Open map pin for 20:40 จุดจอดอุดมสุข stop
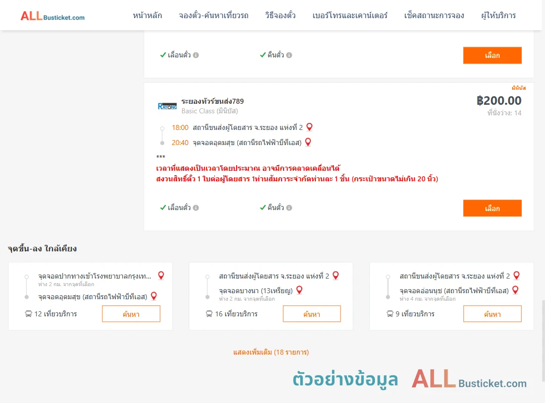Image resolution: width=545 pixels, height=403 pixels. pyautogui.click(x=308, y=142)
